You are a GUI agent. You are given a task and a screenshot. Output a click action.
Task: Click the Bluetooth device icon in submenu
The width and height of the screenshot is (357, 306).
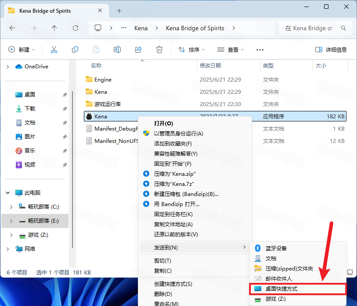pos(257,248)
